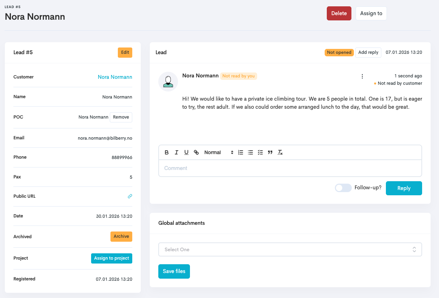Toggle bold formatting in comment editor
Screen dimensions: 439x298
tap(167, 152)
